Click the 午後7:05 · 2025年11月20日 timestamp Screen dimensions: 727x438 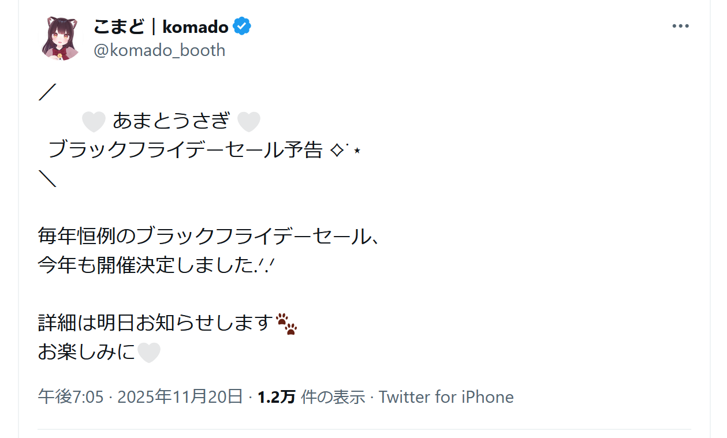(140, 397)
